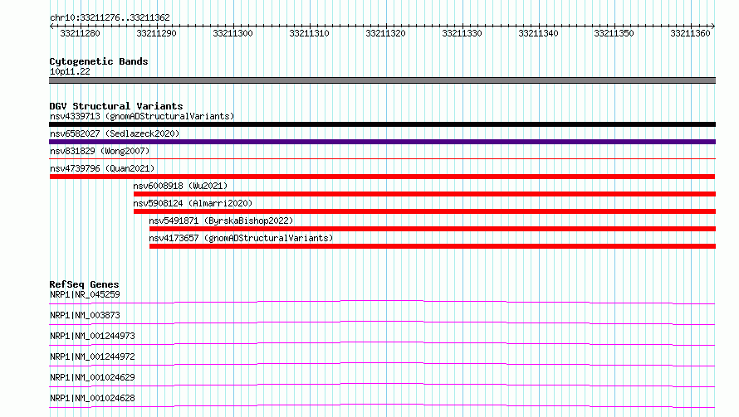Select the magenta NRP1|NM_001024629 transcript line
The width and height of the screenshot is (739, 417).
pyautogui.click(x=382, y=385)
